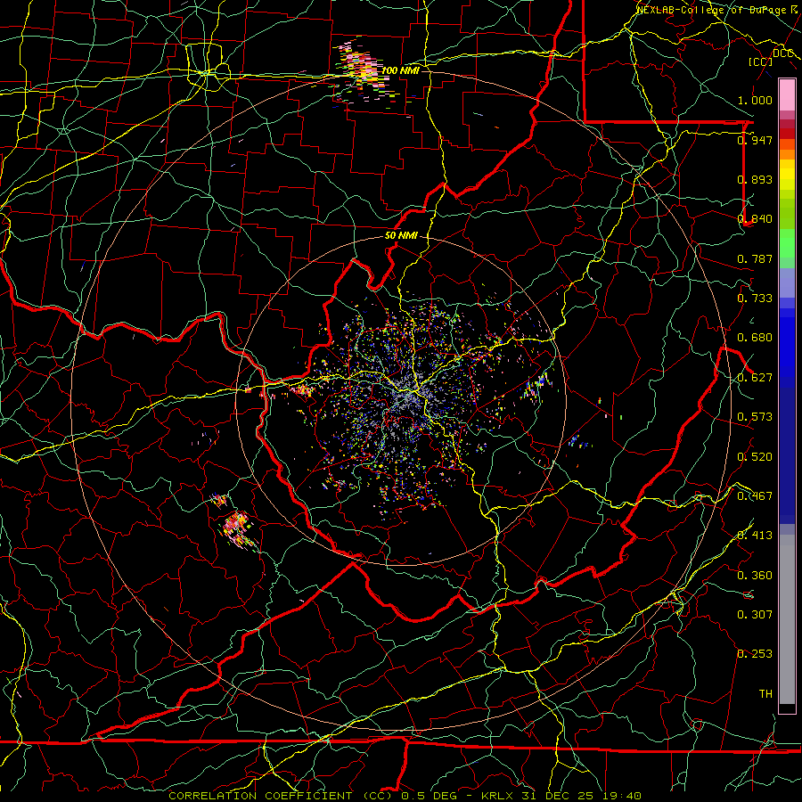Select the 1.000 scale value

755,100
